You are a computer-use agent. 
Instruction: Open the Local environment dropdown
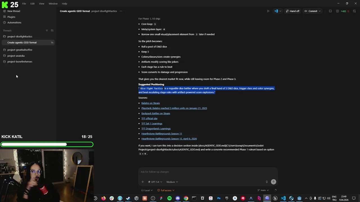147,190
